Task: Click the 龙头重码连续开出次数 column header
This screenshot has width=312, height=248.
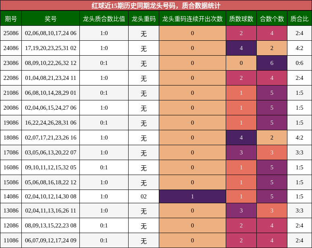Action: point(192,19)
